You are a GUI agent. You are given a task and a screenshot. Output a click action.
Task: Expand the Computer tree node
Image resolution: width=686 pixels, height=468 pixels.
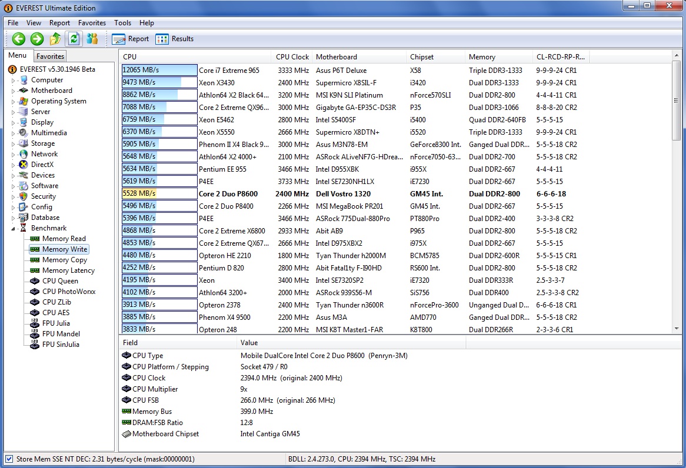point(13,81)
